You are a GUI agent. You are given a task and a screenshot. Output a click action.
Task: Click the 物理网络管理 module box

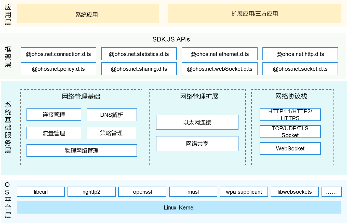click(x=82, y=151)
